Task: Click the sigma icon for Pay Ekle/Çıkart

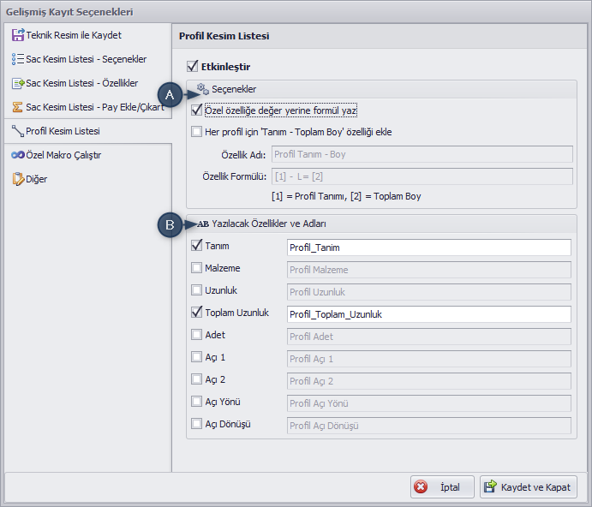Action: [17, 107]
